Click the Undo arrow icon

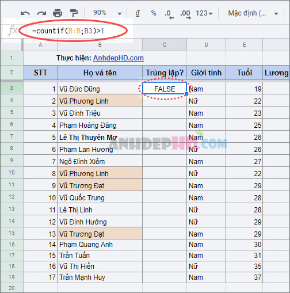click(x=25, y=13)
